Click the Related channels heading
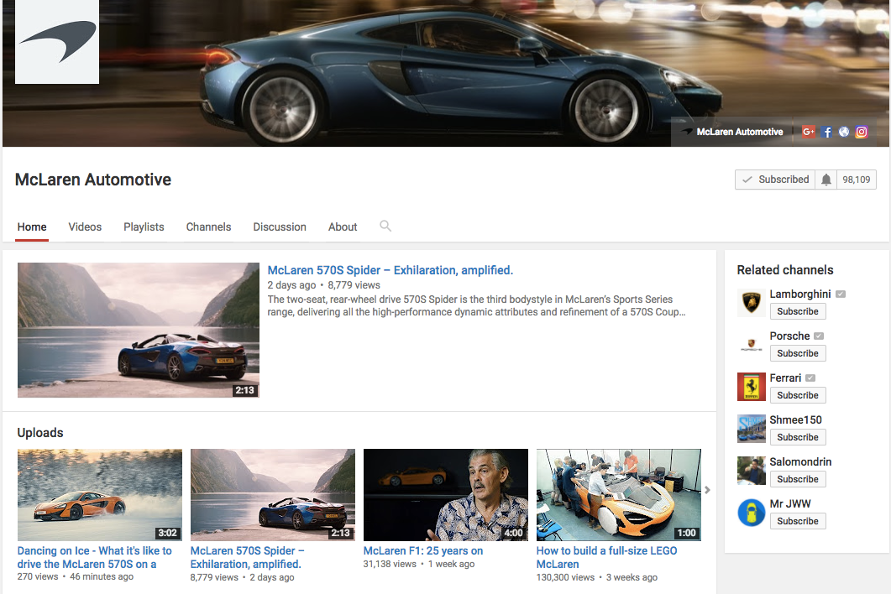Screen dimensions: 891x594 click(785, 270)
